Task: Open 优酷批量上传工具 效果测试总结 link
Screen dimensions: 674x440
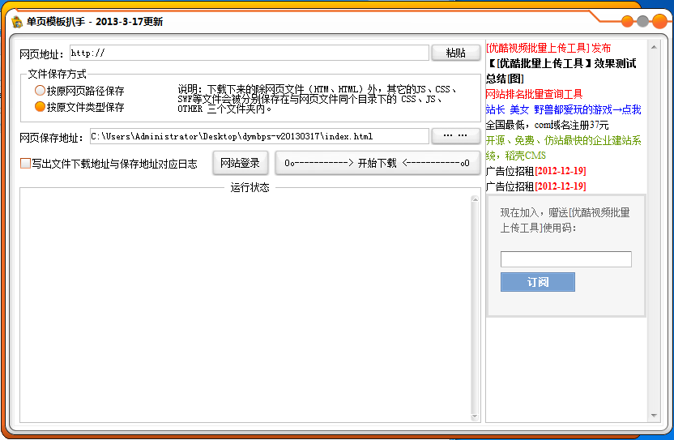Action: tap(561, 71)
